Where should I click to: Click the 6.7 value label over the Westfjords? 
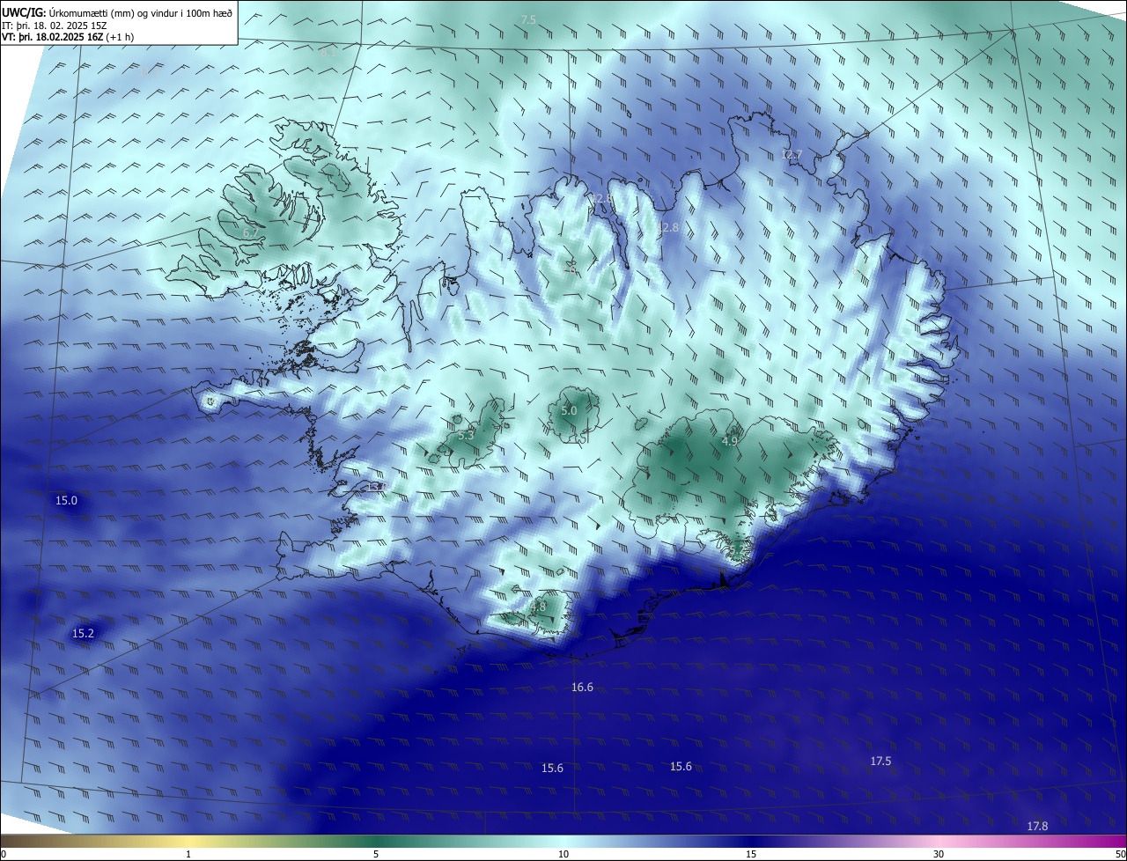(x=250, y=233)
